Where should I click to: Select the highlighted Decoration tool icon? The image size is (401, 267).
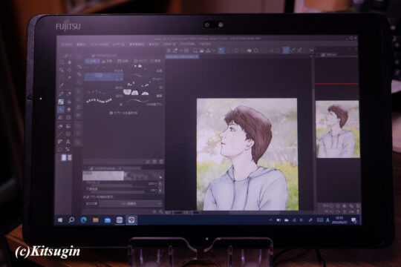tap(61, 110)
